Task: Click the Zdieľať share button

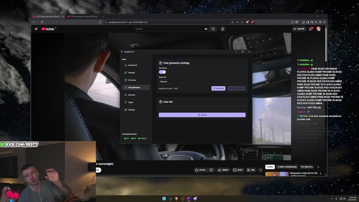Action: coord(223,170)
